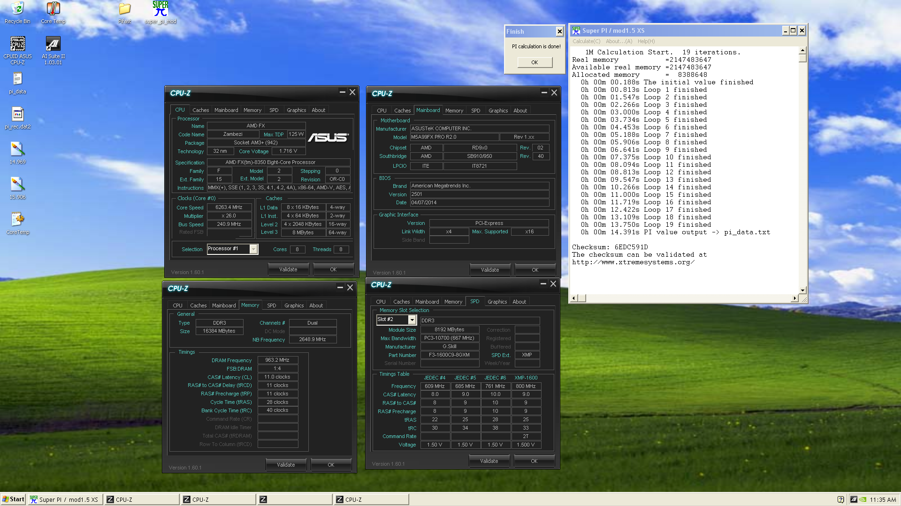Click the taskbar clock showing 11:35 AM
The height and width of the screenshot is (506, 901).
click(883, 500)
